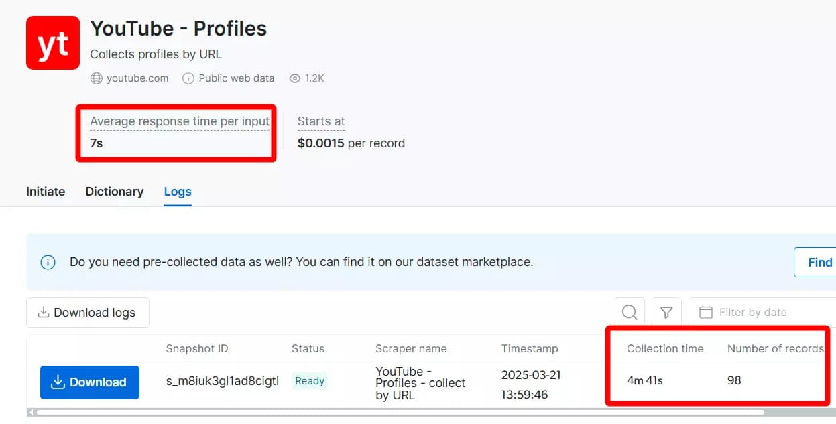This screenshot has width=836, height=424.
Task: Select the Logs tab
Action: pos(178,192)
